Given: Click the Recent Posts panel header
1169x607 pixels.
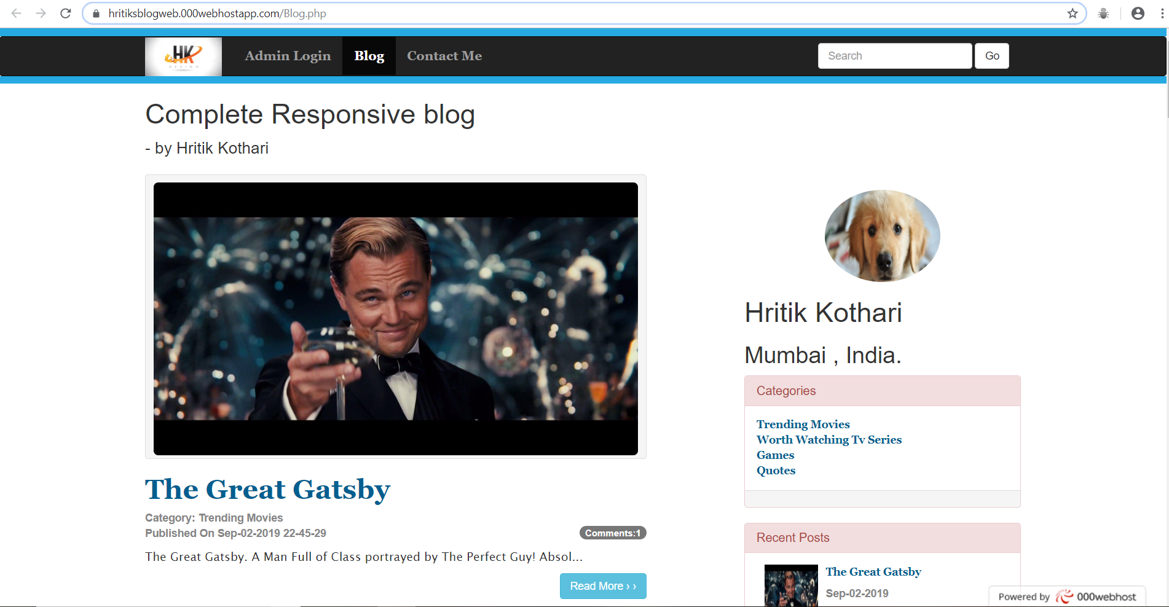Looking at the screenshot, I should click(883, 538).
